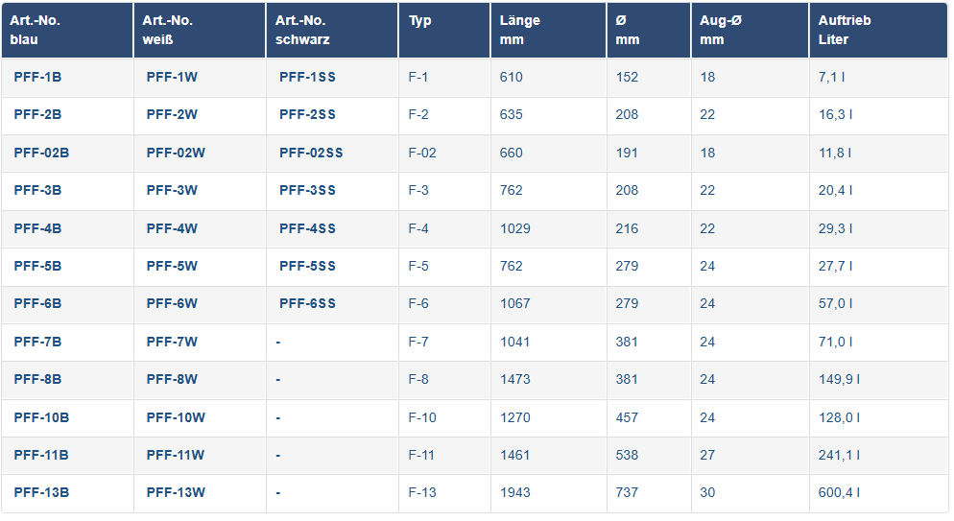Click the PFF-2W white article link
Image resolution: width=954 pixels, height=521 pixels.
click(172, 114)
